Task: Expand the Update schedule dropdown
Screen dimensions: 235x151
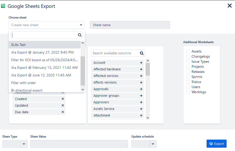Action: coord(153,144)
